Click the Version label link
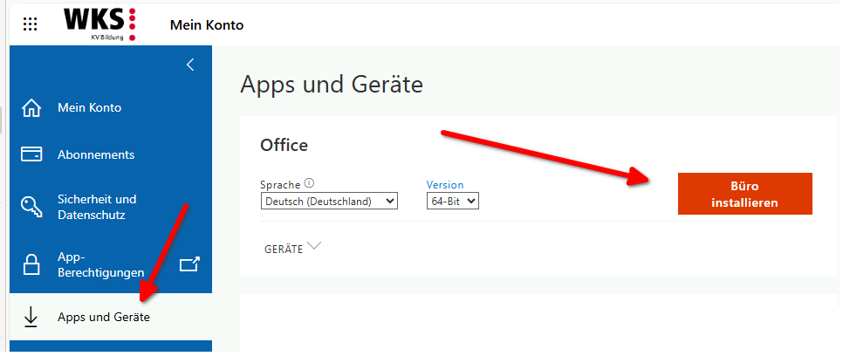 coord(444,185)
